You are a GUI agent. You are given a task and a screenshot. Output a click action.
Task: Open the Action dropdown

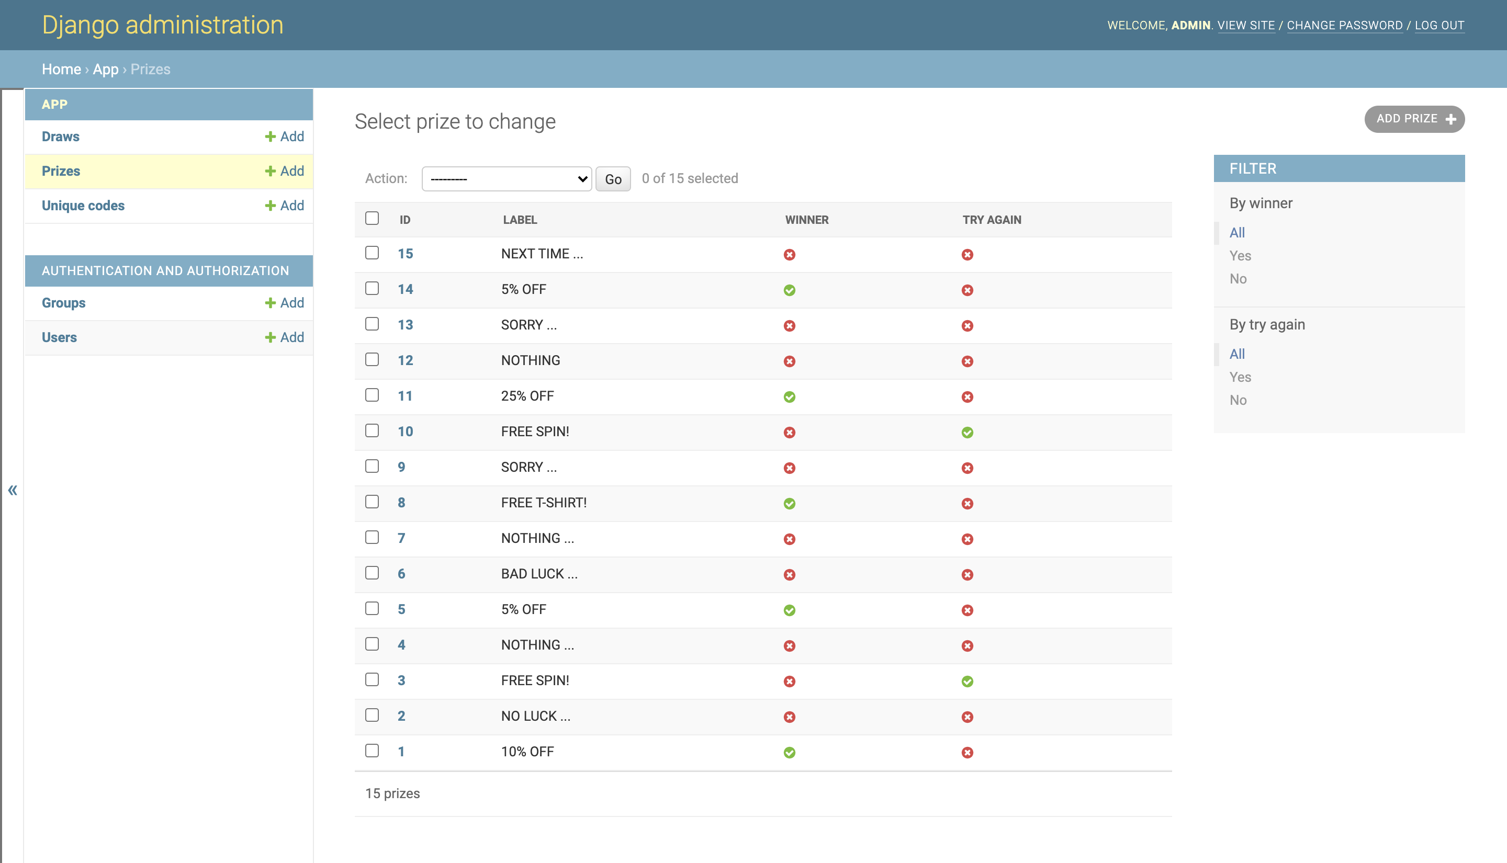[x=507, y=178]
